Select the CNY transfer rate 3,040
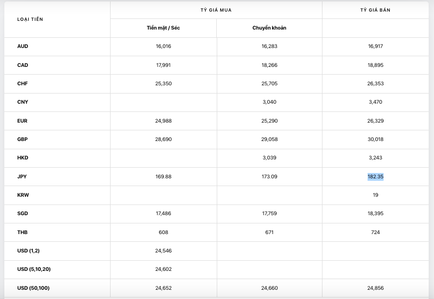 tap(269, 102)
